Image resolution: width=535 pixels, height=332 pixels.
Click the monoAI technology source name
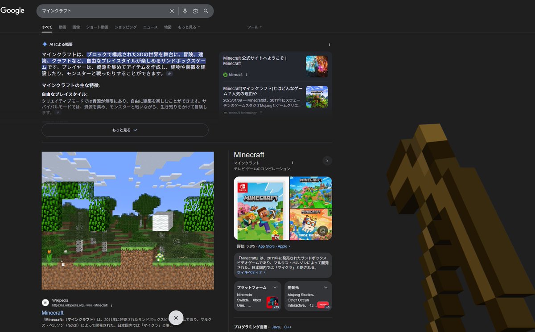[243, 113]
